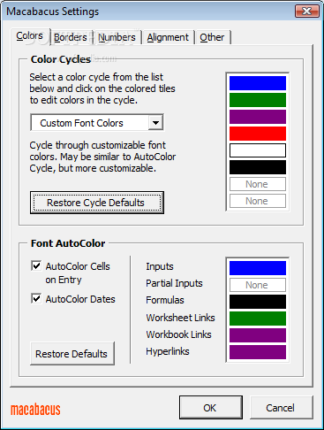Edit the Inputs blue color swatch

pos(258,268)
